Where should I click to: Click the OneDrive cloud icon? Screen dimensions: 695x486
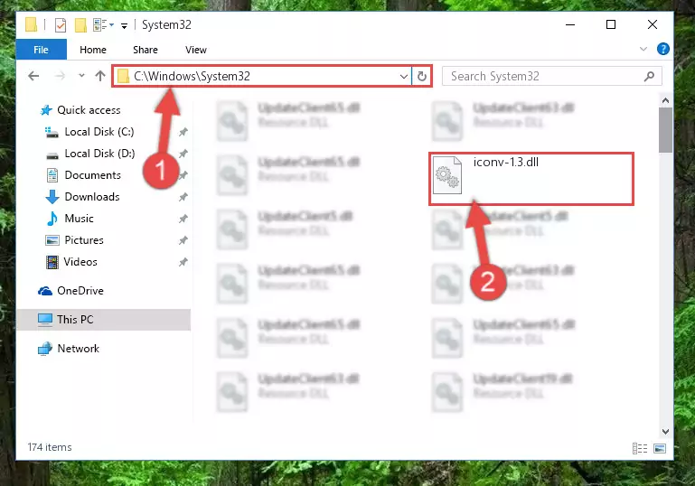point(45,291)
